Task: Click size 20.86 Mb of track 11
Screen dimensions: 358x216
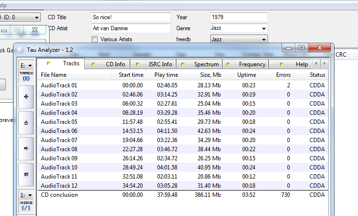Action: tap(209, 176)
